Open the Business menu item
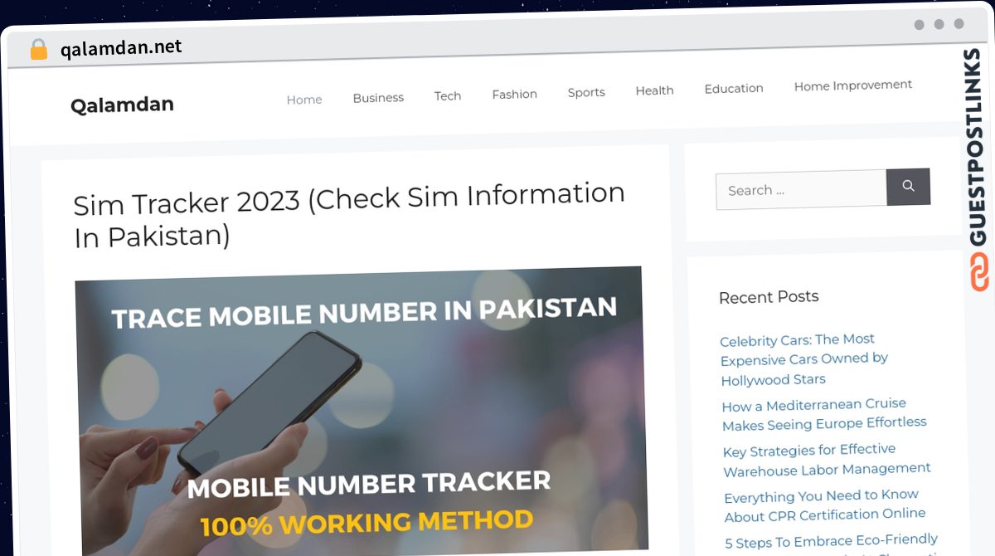 378,98
